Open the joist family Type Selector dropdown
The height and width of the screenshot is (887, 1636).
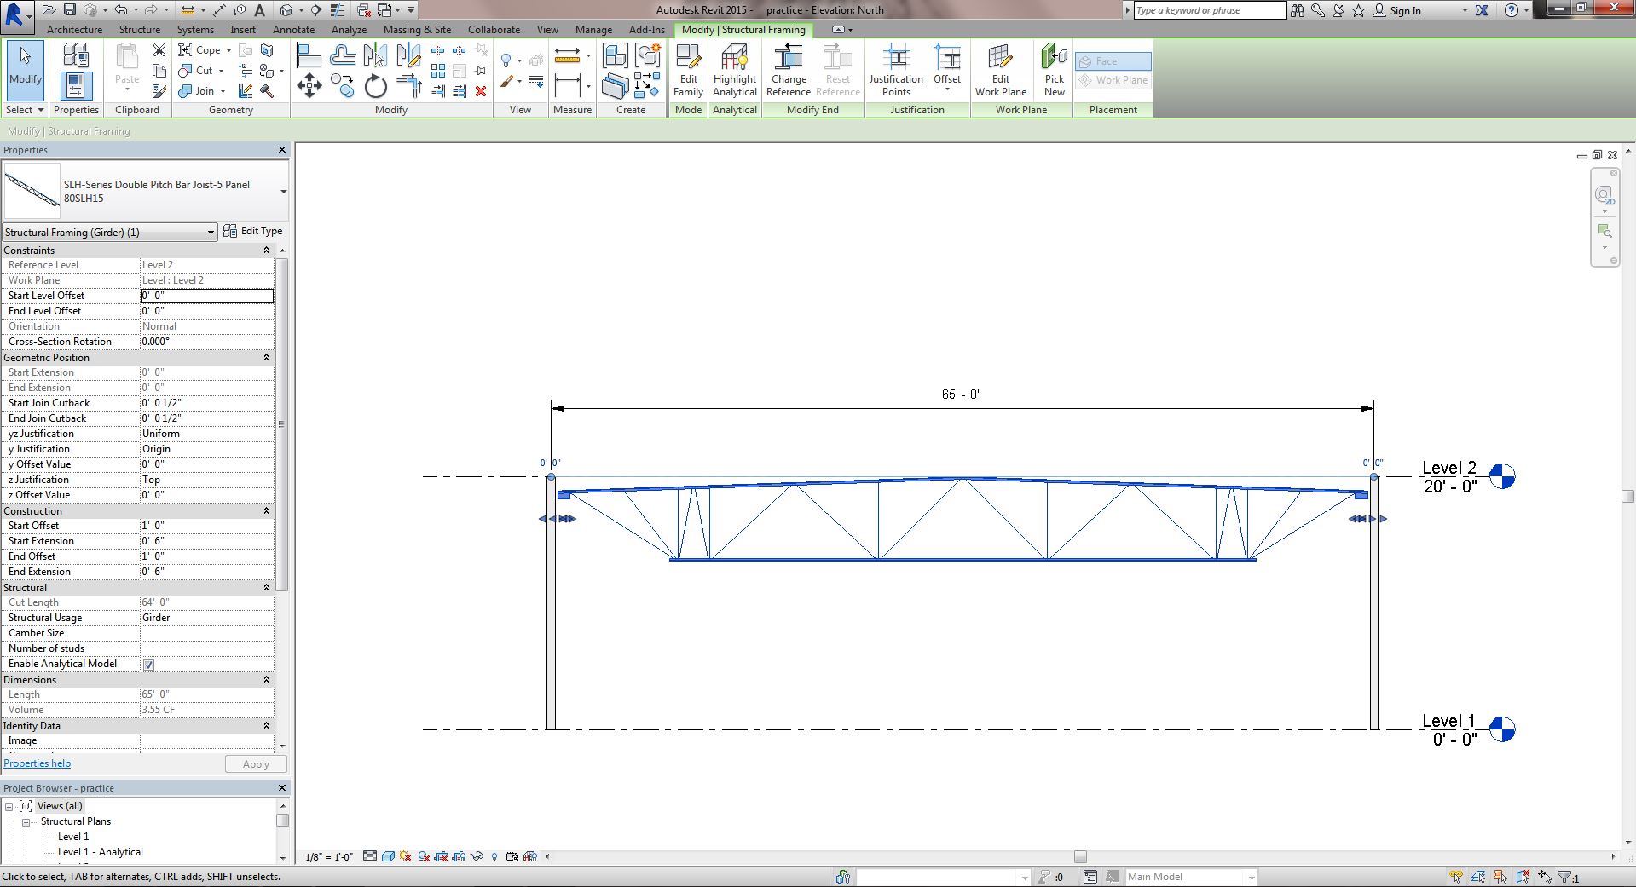click(x=283, y=192)
